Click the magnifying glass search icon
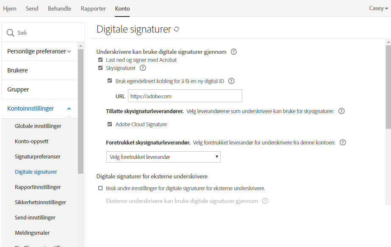The height and width of the screenshot is (247, 391). 10,32
